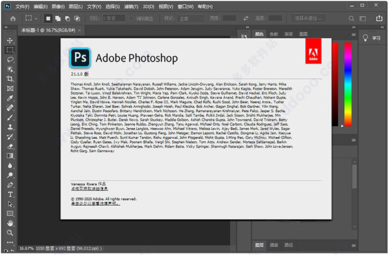Image resolution: width=389 pixels, height=255 pixels.
Task: Select the Horizontal Type tool
Action: point(10,195)
